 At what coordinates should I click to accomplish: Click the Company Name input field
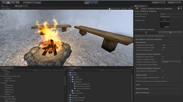(171, 14)
